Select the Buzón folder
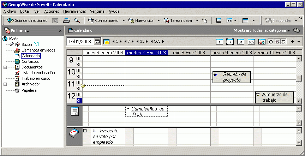Screen dimensions: 305x156 [26, 44]
